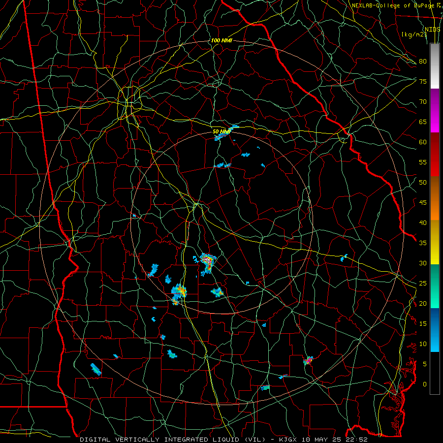Pick the blue segment of the color bar

point(435,330)
